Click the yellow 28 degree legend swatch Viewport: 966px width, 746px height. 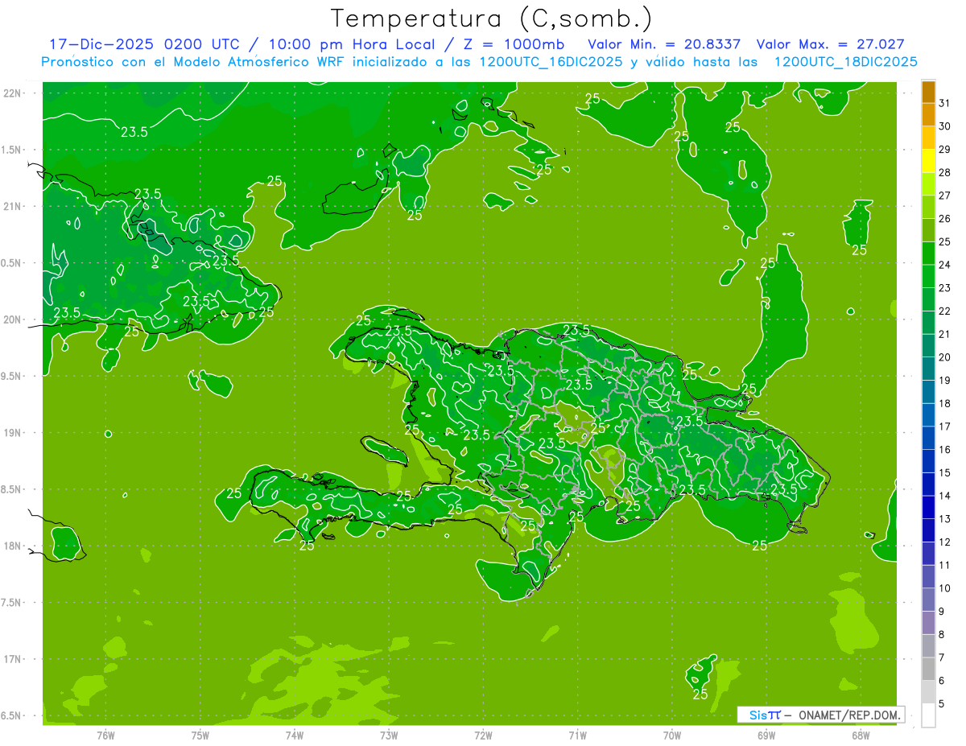[x=928, y=161]
